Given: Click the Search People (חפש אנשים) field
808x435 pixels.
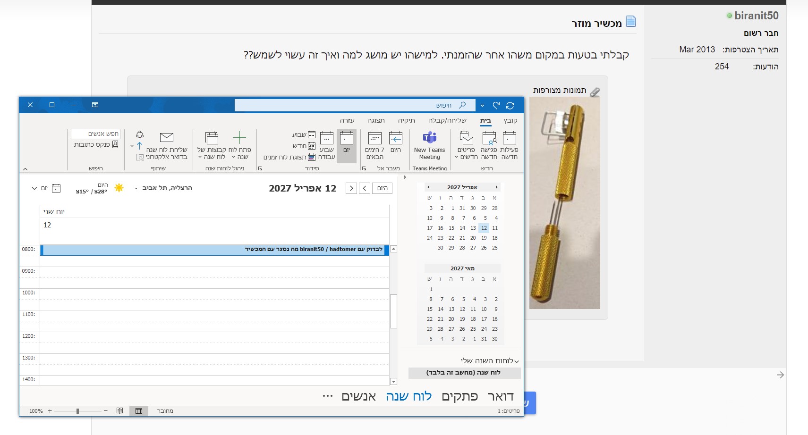Looking at the screenshot, I should 96,134.
